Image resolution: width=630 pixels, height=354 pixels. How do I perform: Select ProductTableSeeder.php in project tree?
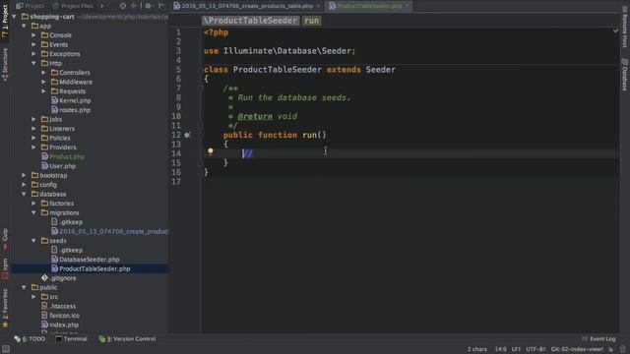[x=94, y=268]
